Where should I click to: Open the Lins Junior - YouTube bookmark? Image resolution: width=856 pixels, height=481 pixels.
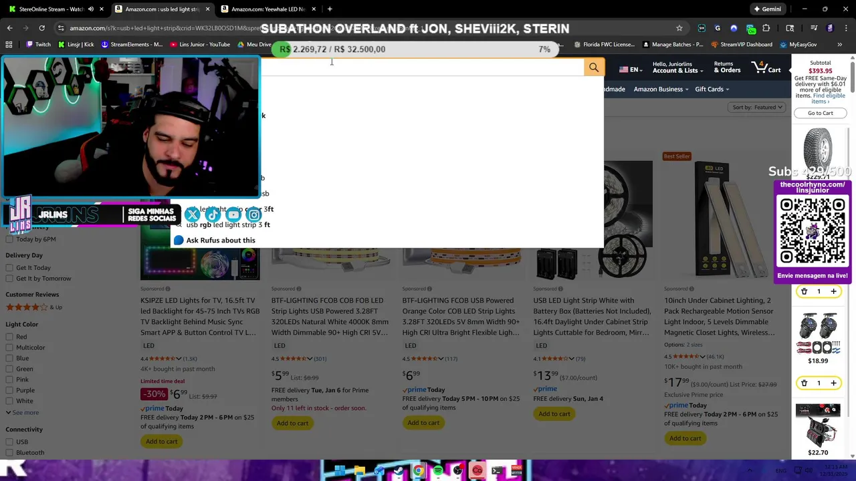tap(200, 45)
